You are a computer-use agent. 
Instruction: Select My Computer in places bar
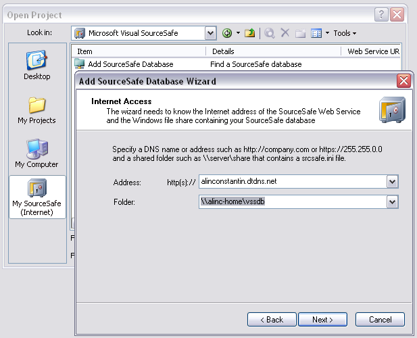click(36, 153)
